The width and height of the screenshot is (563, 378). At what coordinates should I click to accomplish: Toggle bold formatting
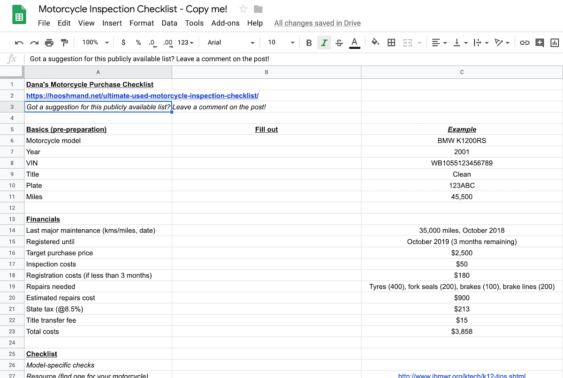click(309, 43)
